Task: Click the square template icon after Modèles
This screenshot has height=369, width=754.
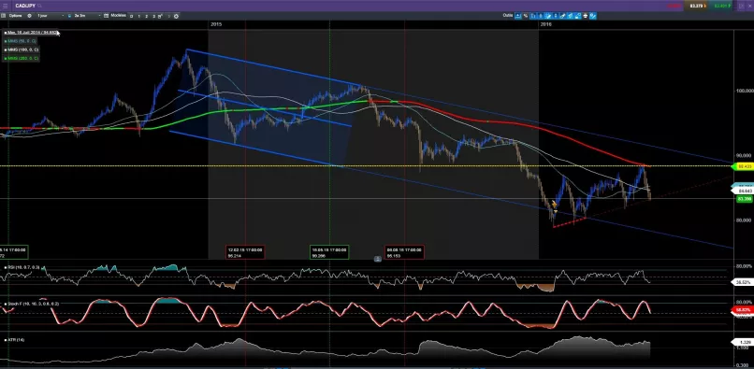Action: click(131, 16)
